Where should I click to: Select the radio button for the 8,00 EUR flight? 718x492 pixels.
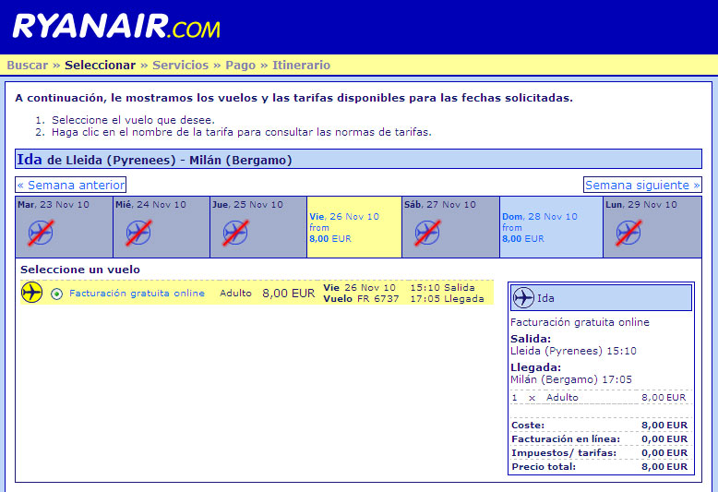pos(57,294)
